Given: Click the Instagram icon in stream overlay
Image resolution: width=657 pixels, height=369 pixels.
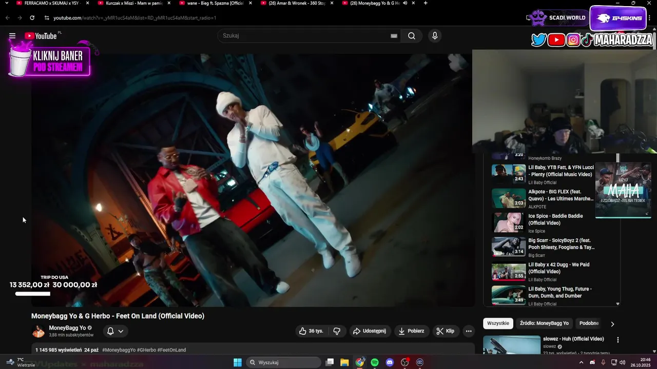Looking at the screenshot, I should 573,40.
